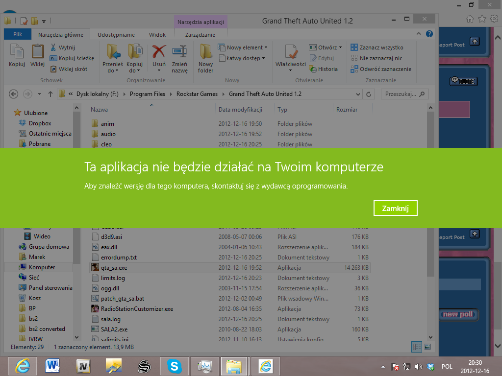Image resolution: width=502 pixels, height=376 pixels.
Task: Click Rockstar Games in address path
Action: pos(197,94)
